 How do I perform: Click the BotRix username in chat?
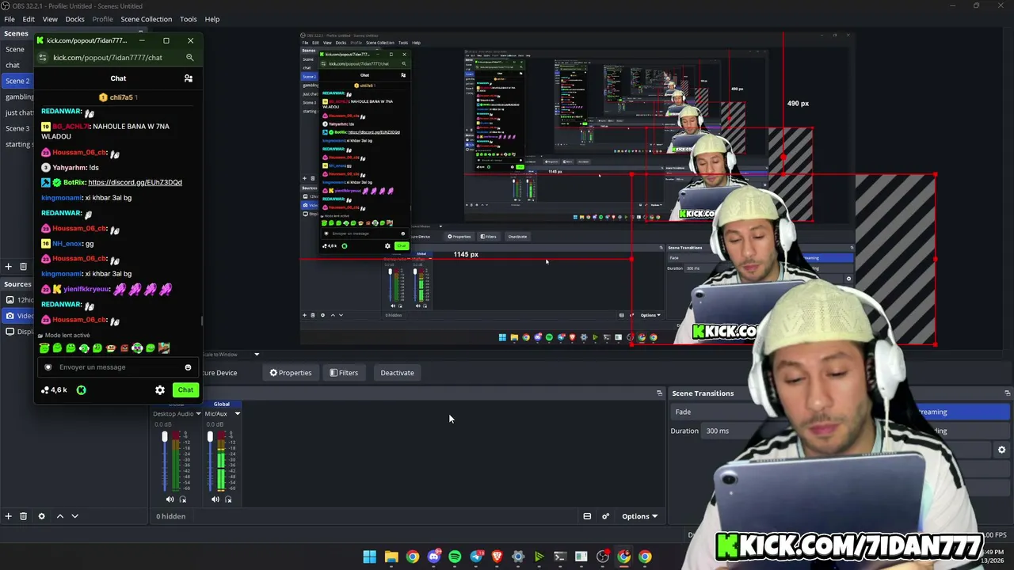point(74,182)
